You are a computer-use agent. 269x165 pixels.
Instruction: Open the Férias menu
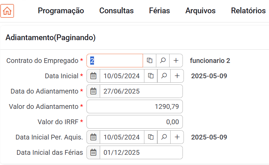tap(159, 11)
